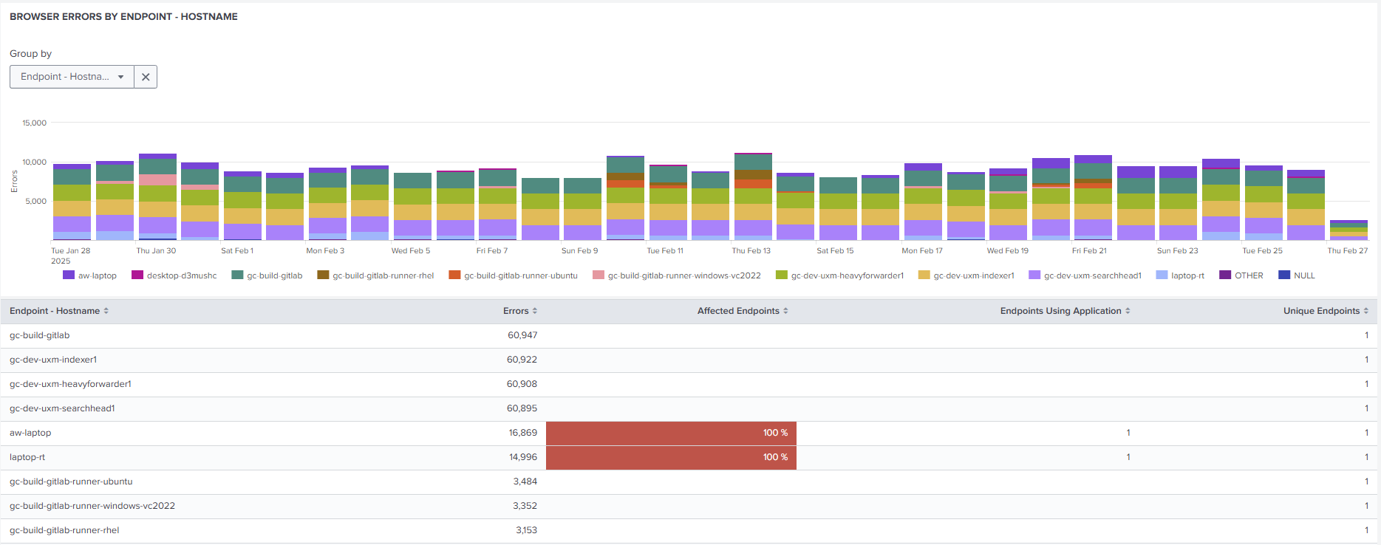The height and width of the screenshot is (545, 1381).
Task: Click the gc-build-gitlab-runner-rhel legend swatch
Action: pos(323,275)
